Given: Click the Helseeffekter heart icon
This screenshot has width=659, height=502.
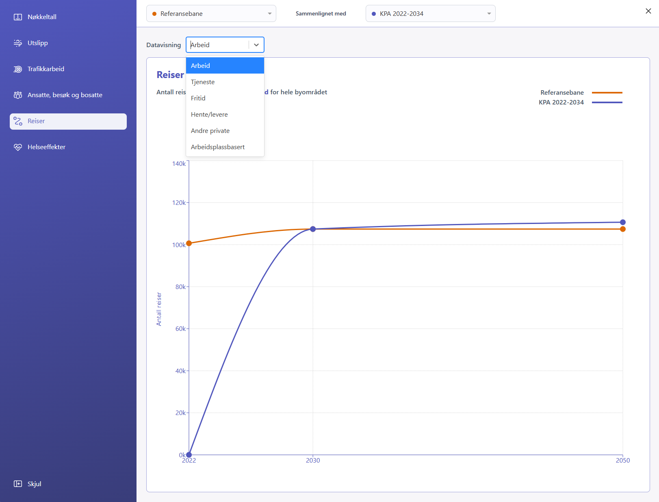Looking at the screenshot, I should (x=18, y=147).
